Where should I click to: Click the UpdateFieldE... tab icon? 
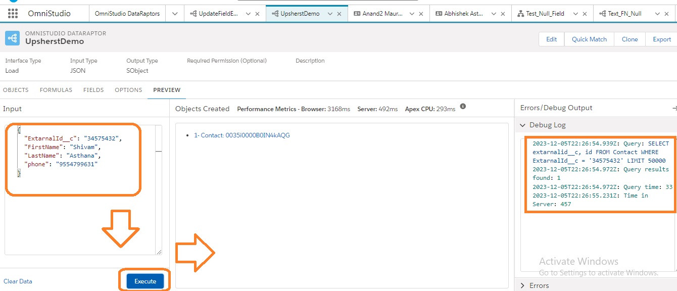point(193,14)
